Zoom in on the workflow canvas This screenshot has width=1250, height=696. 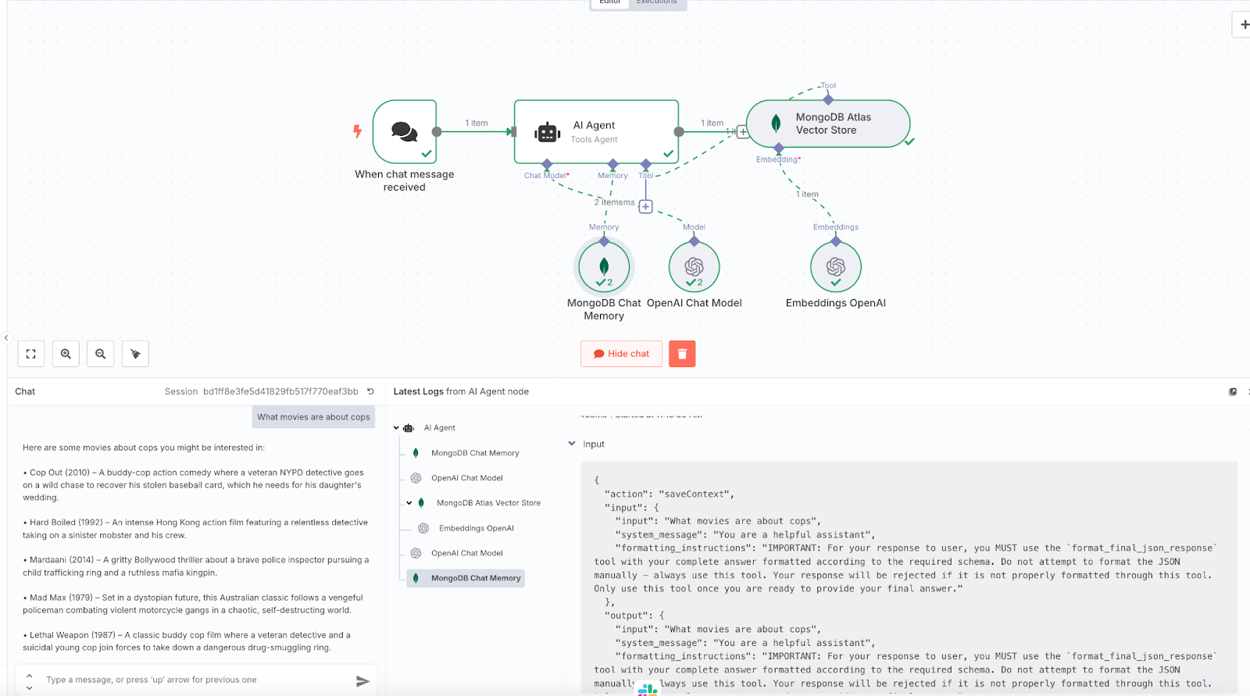(x=66, y=354)
